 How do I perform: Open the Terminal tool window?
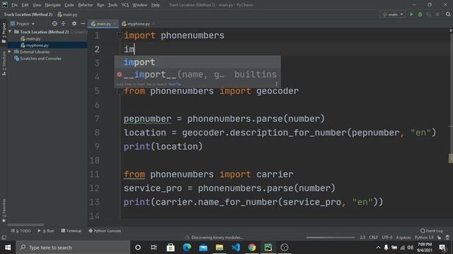click(71, 231)
